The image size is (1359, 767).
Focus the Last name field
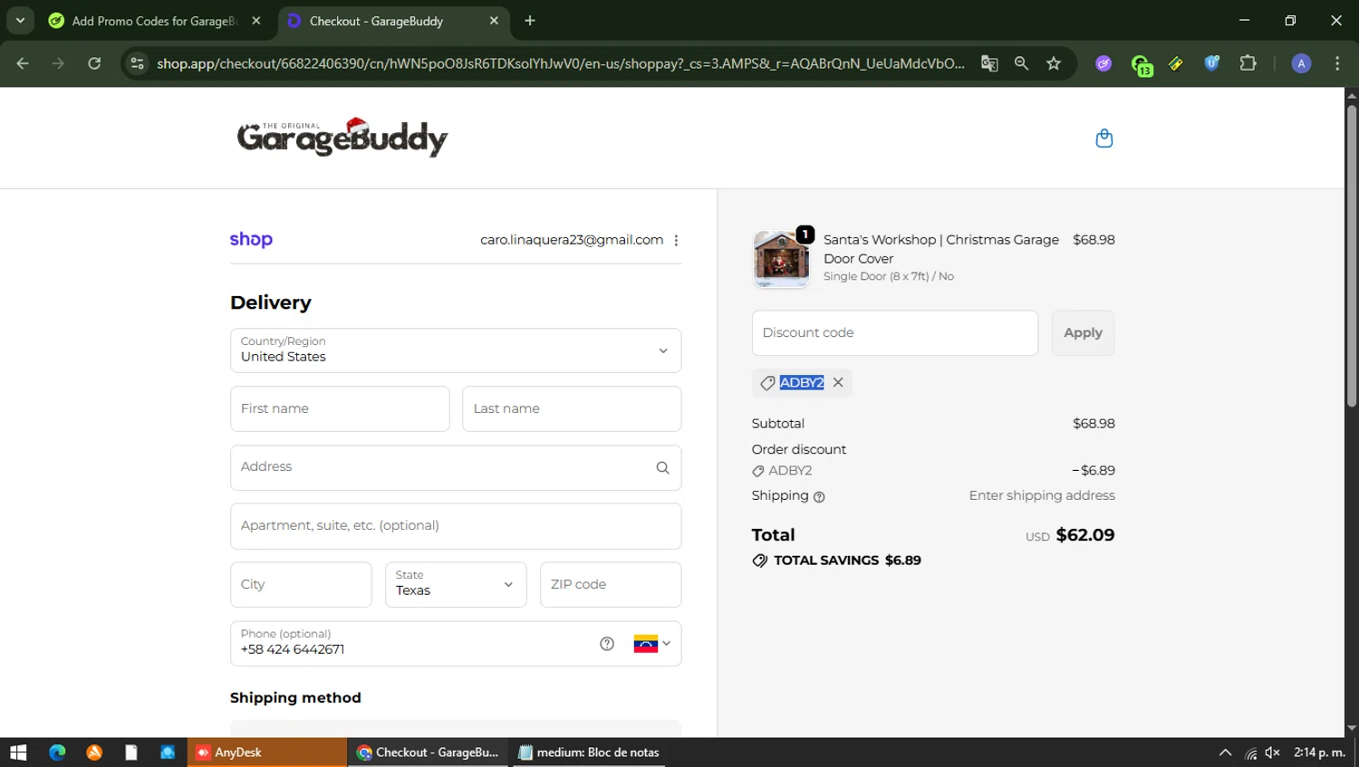(572, 408)
